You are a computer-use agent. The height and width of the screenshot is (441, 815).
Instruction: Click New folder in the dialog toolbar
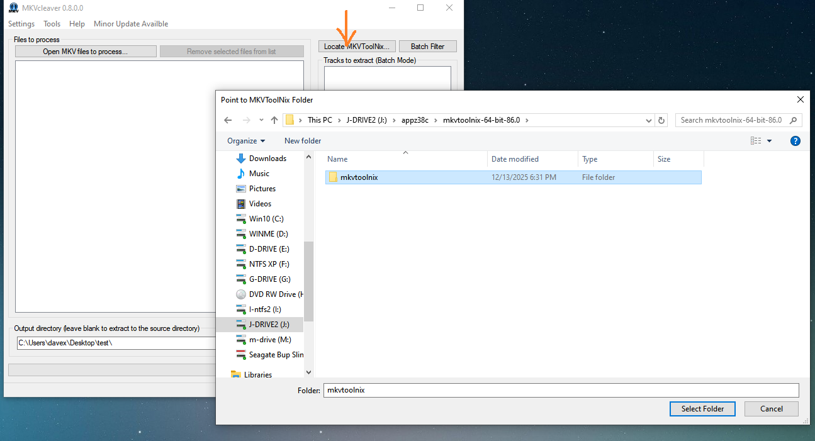coord(303,141)
